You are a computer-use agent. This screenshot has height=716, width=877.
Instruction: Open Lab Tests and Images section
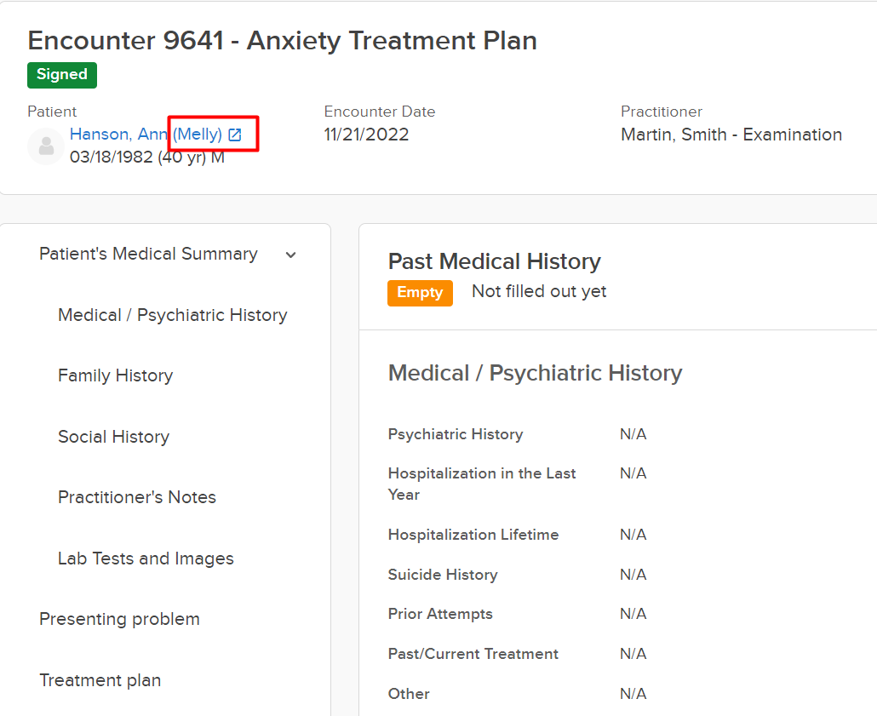(146, 558)
